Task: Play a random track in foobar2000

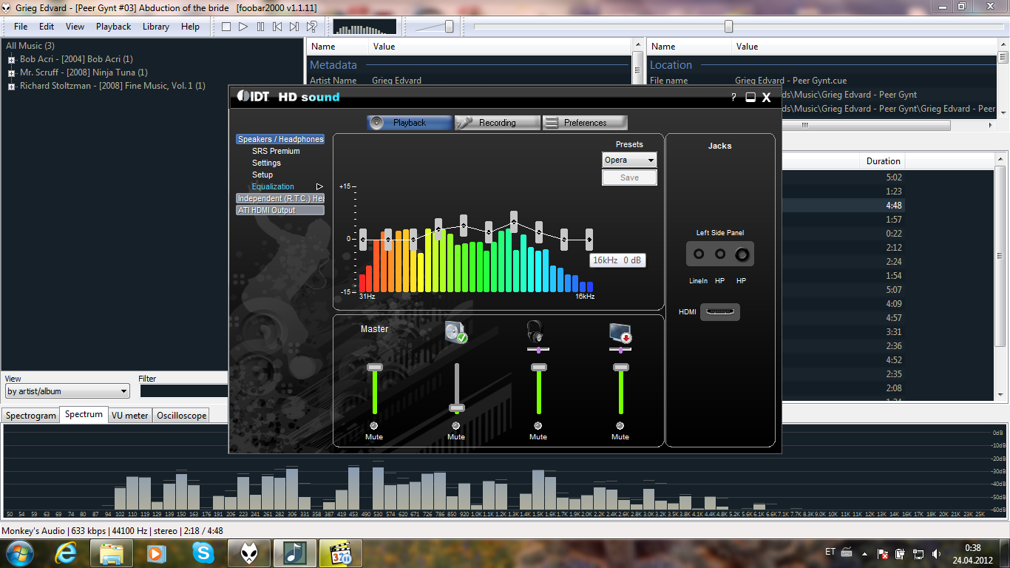Action: [312, 27]
